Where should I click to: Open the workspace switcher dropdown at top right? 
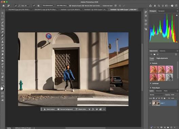tap(167, 5)
